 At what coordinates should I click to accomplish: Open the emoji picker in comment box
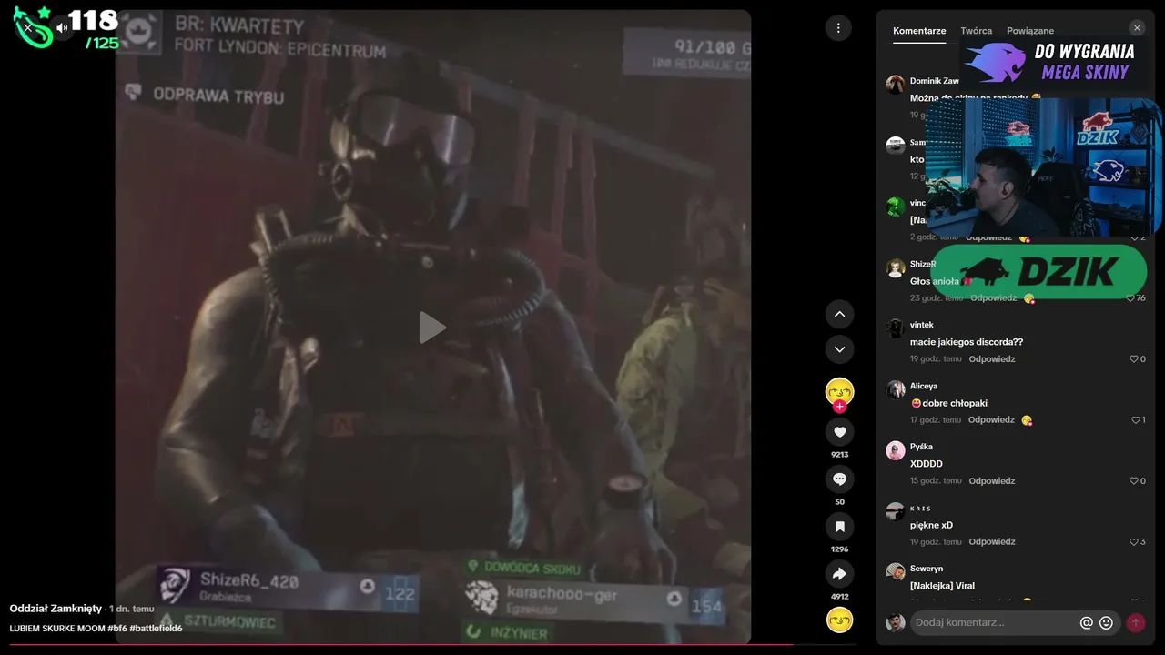1106,623
